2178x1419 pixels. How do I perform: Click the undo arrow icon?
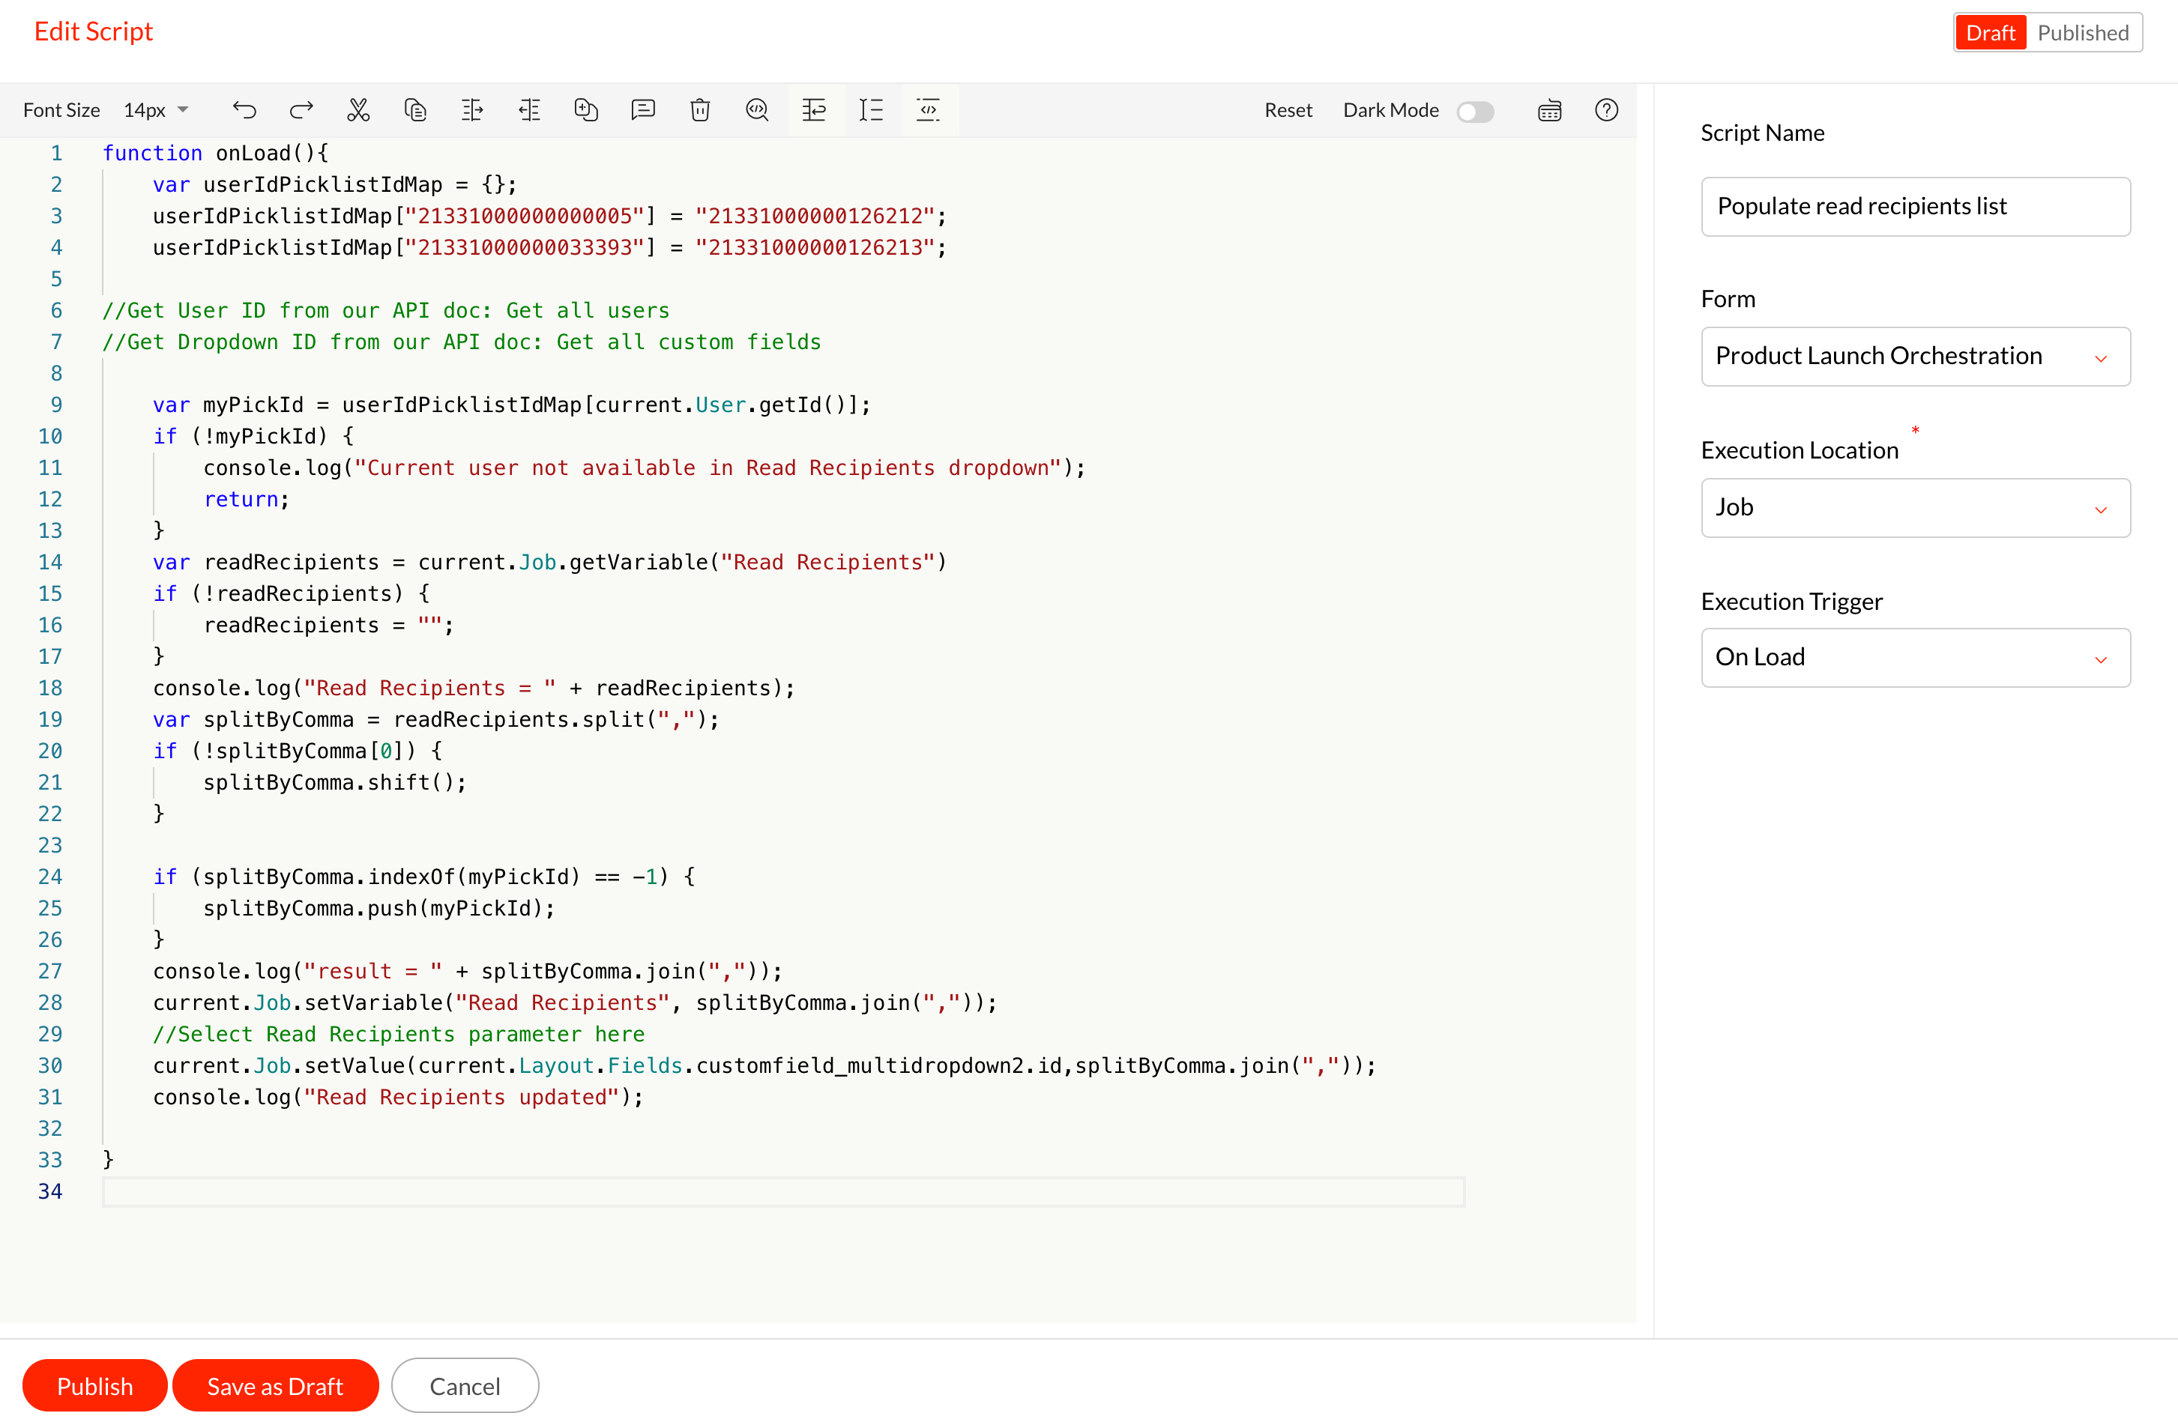click(x=244, y=110)
